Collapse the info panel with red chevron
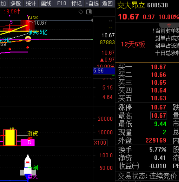 click(x=169, y=25)
